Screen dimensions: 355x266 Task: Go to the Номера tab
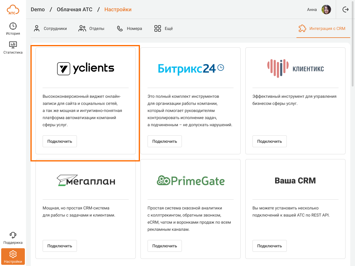[x=130, y=28]
